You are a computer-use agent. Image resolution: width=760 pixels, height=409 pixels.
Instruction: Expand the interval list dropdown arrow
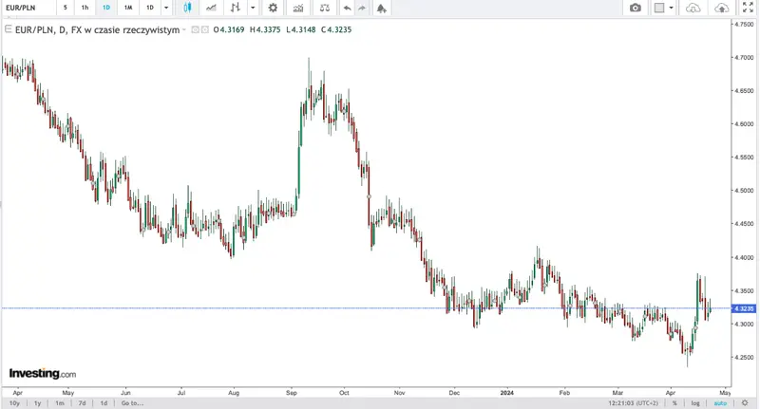(166, 8)
